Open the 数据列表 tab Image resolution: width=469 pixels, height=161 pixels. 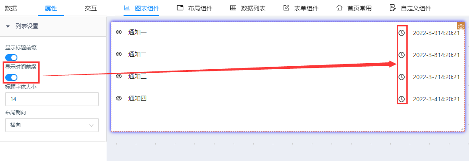point(248,8)
